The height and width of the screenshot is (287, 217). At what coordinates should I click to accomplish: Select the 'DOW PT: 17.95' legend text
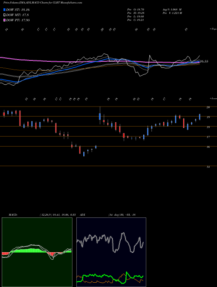(x=18, y=20)
